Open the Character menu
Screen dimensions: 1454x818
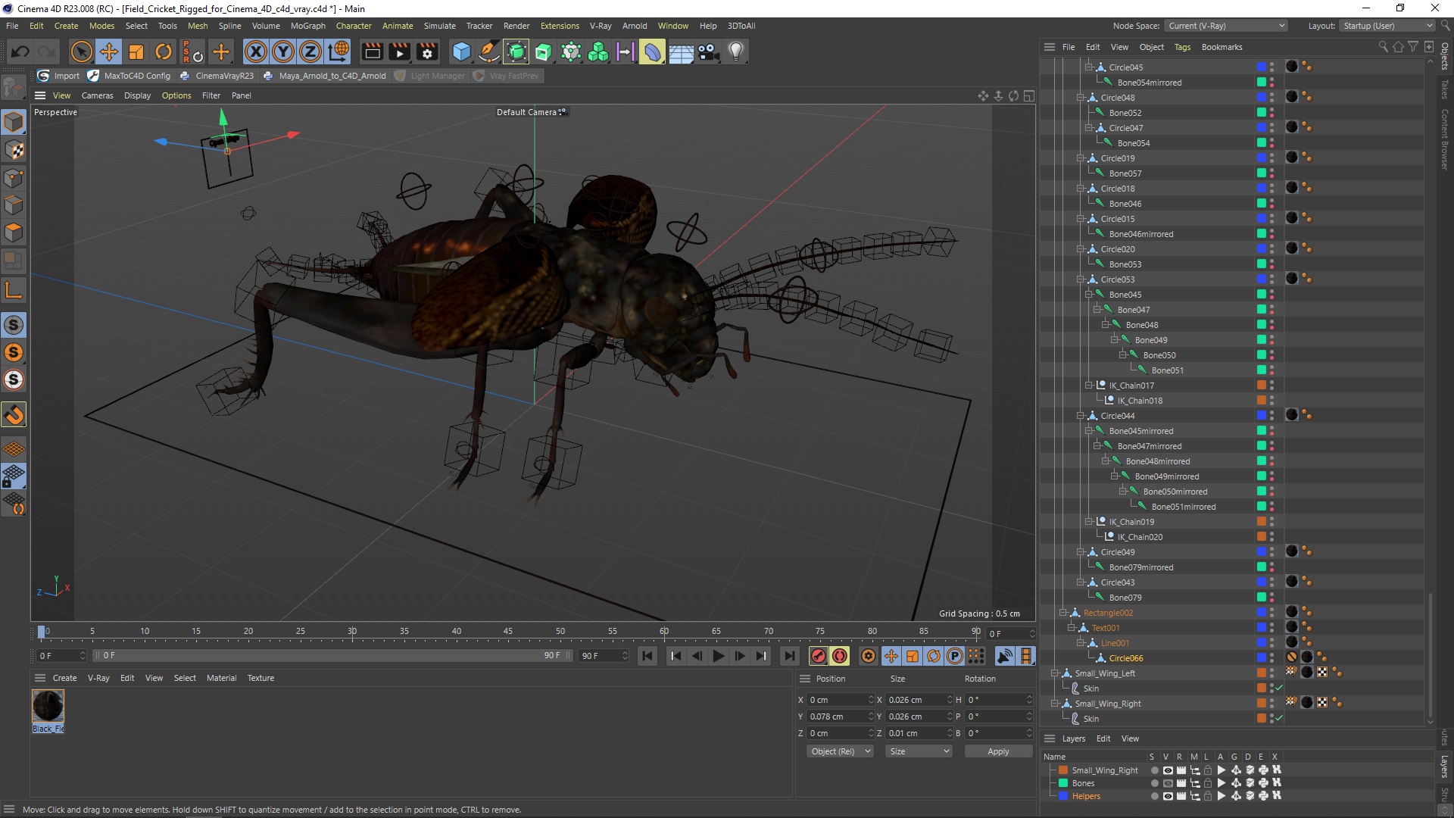[x=354, y=26]
